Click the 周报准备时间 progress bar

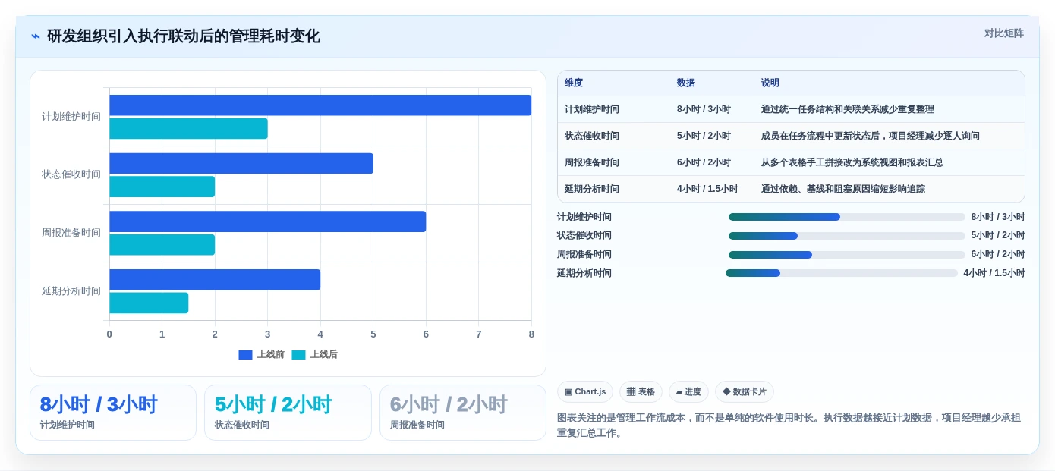coord(846,255)
